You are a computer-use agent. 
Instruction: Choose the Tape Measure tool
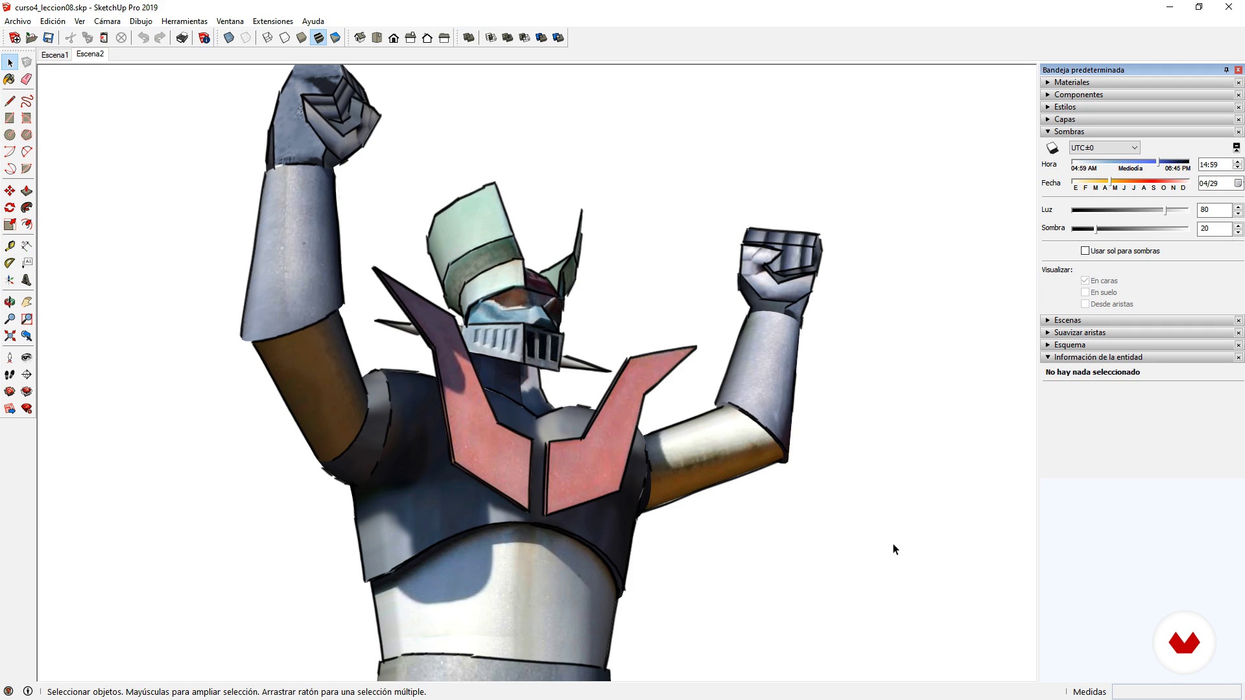[x=9, y=246]
